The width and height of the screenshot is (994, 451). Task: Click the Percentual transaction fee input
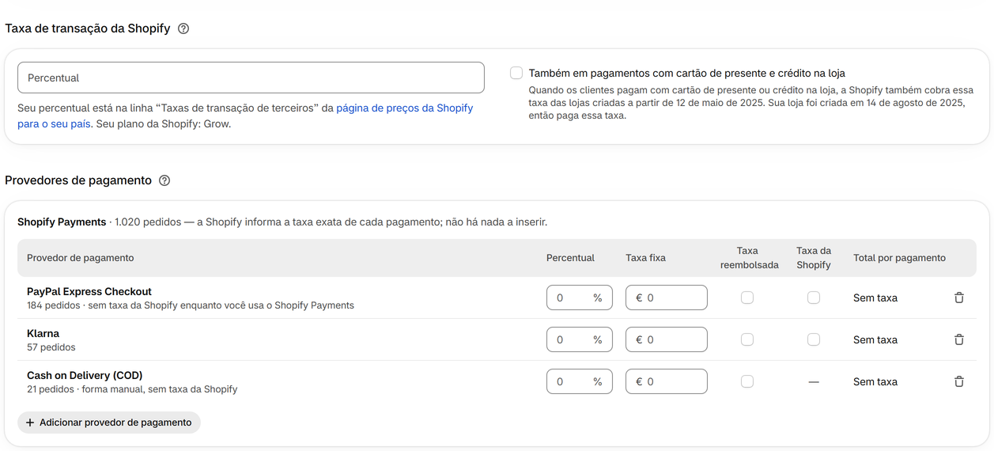point(251,78)
